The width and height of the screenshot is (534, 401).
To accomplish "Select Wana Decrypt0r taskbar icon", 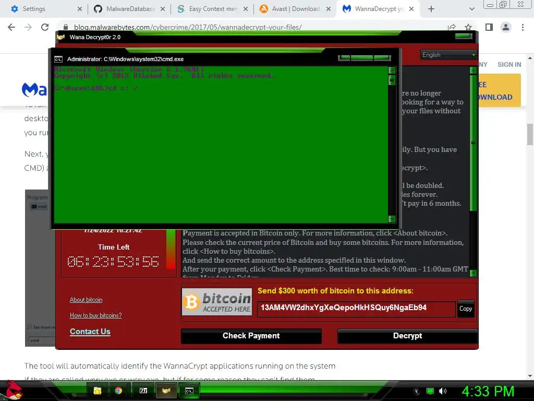I will (166, 391).
